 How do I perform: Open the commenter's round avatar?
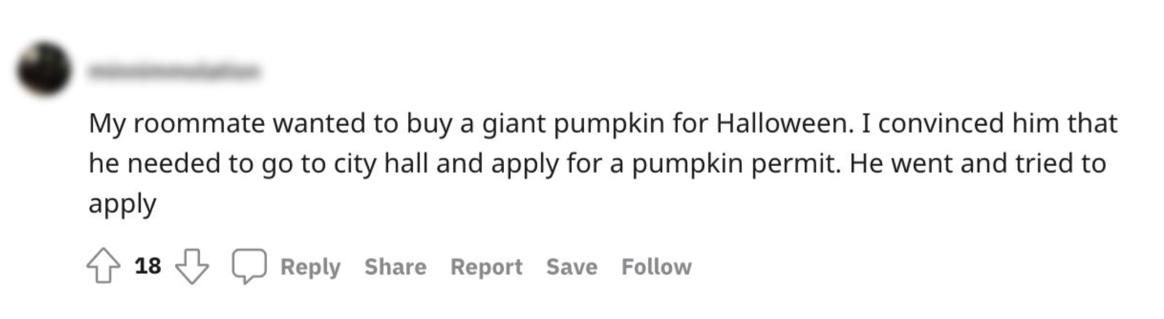coord(44,69)
